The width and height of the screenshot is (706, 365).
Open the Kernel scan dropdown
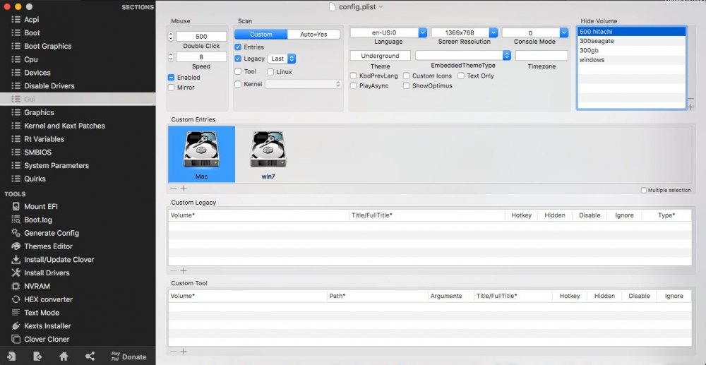304,84
